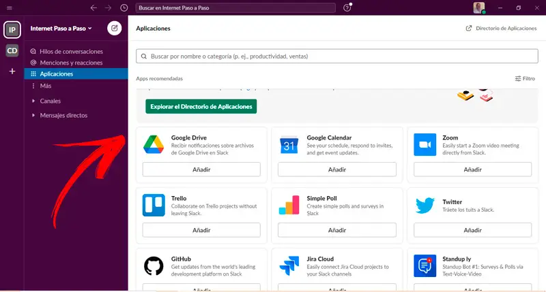
Task: Select the IP workspace icon
Action: click(x=12, y=29)
